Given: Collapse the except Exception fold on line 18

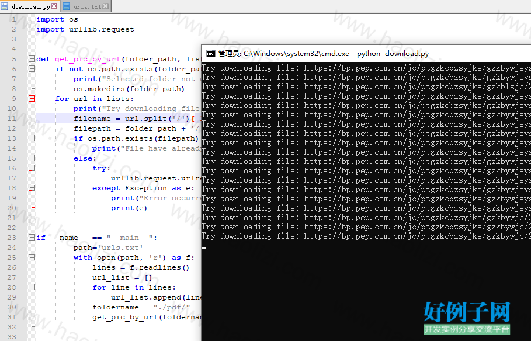Looking at the screenshot, I should [32, 188].
